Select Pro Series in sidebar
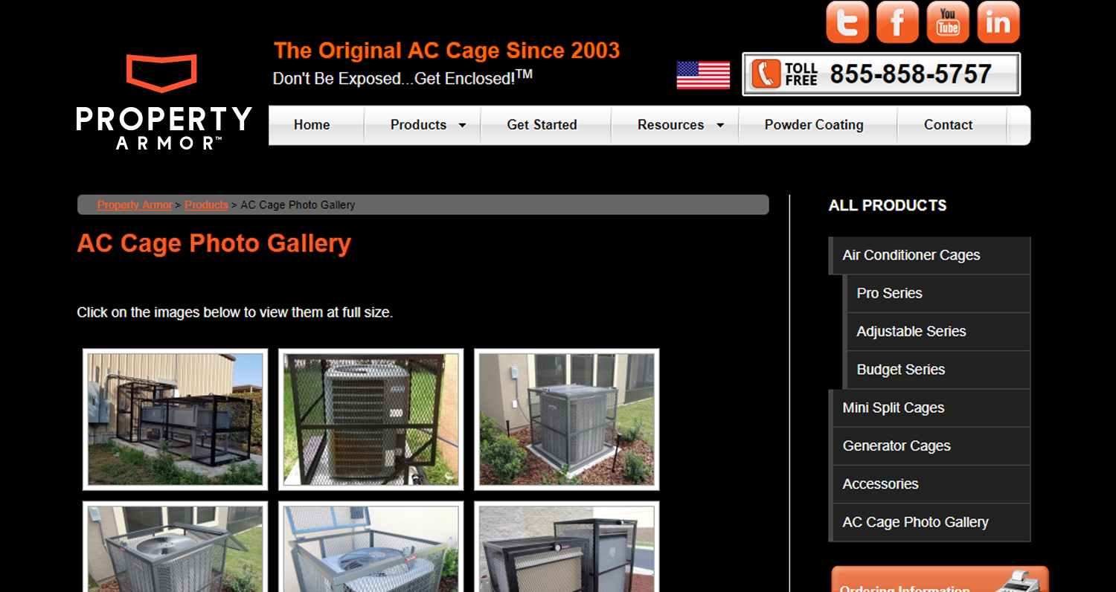The image size is (1116, 592). tap(938, 294)
